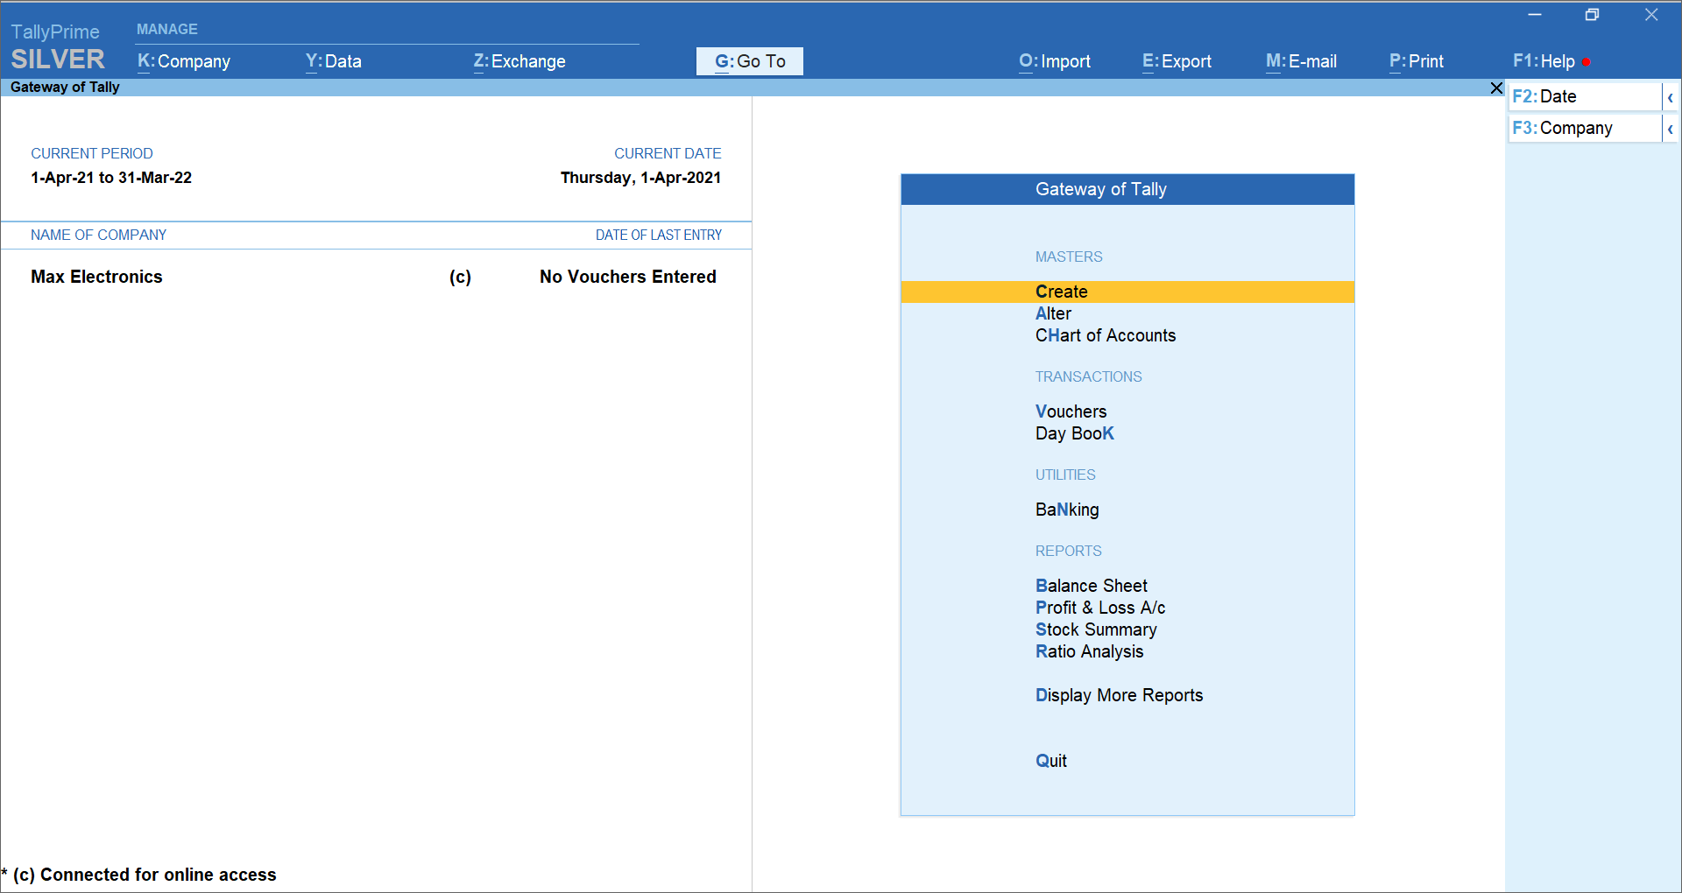Expand the F3 Company side chevron
This screenshot has height=893, width=1682.
[x=1670, y=129]
